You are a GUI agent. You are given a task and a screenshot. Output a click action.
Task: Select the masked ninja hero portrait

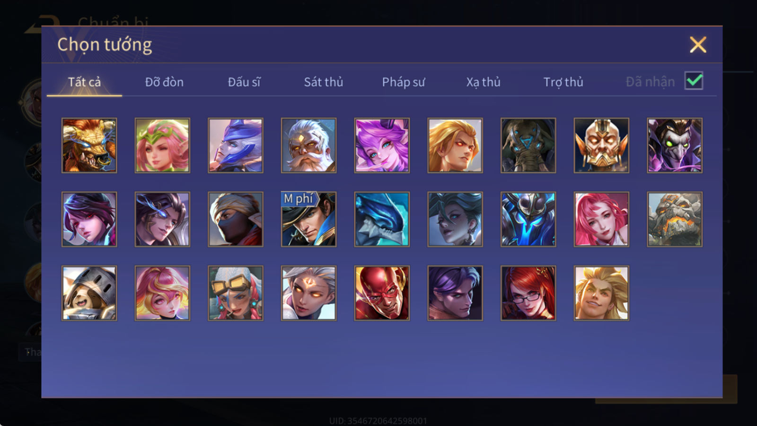[236, 219]
